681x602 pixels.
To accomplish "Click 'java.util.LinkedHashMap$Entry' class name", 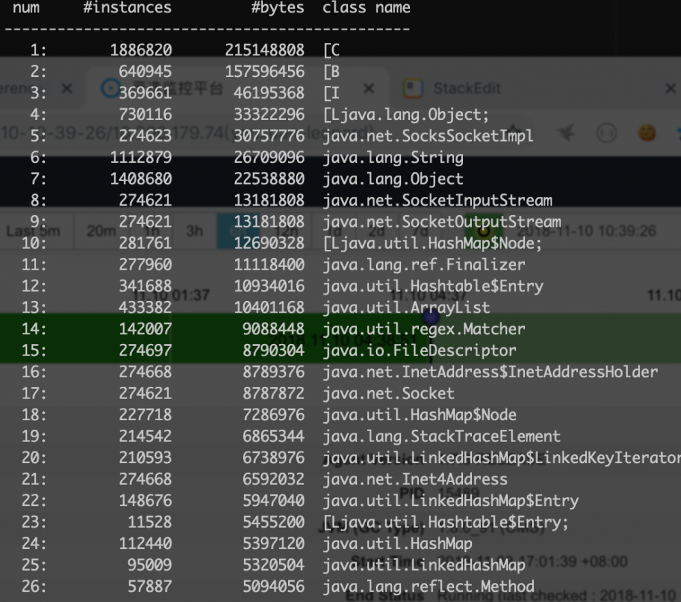I will [x=450, y=501].
